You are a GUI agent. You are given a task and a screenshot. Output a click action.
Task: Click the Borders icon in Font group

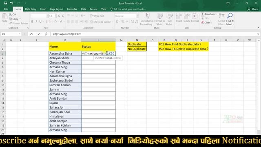coord(48,22)
